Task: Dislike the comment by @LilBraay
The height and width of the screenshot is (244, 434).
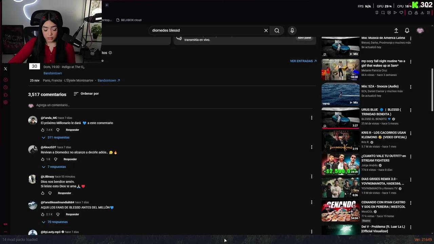Action: (x=50, y=193)
